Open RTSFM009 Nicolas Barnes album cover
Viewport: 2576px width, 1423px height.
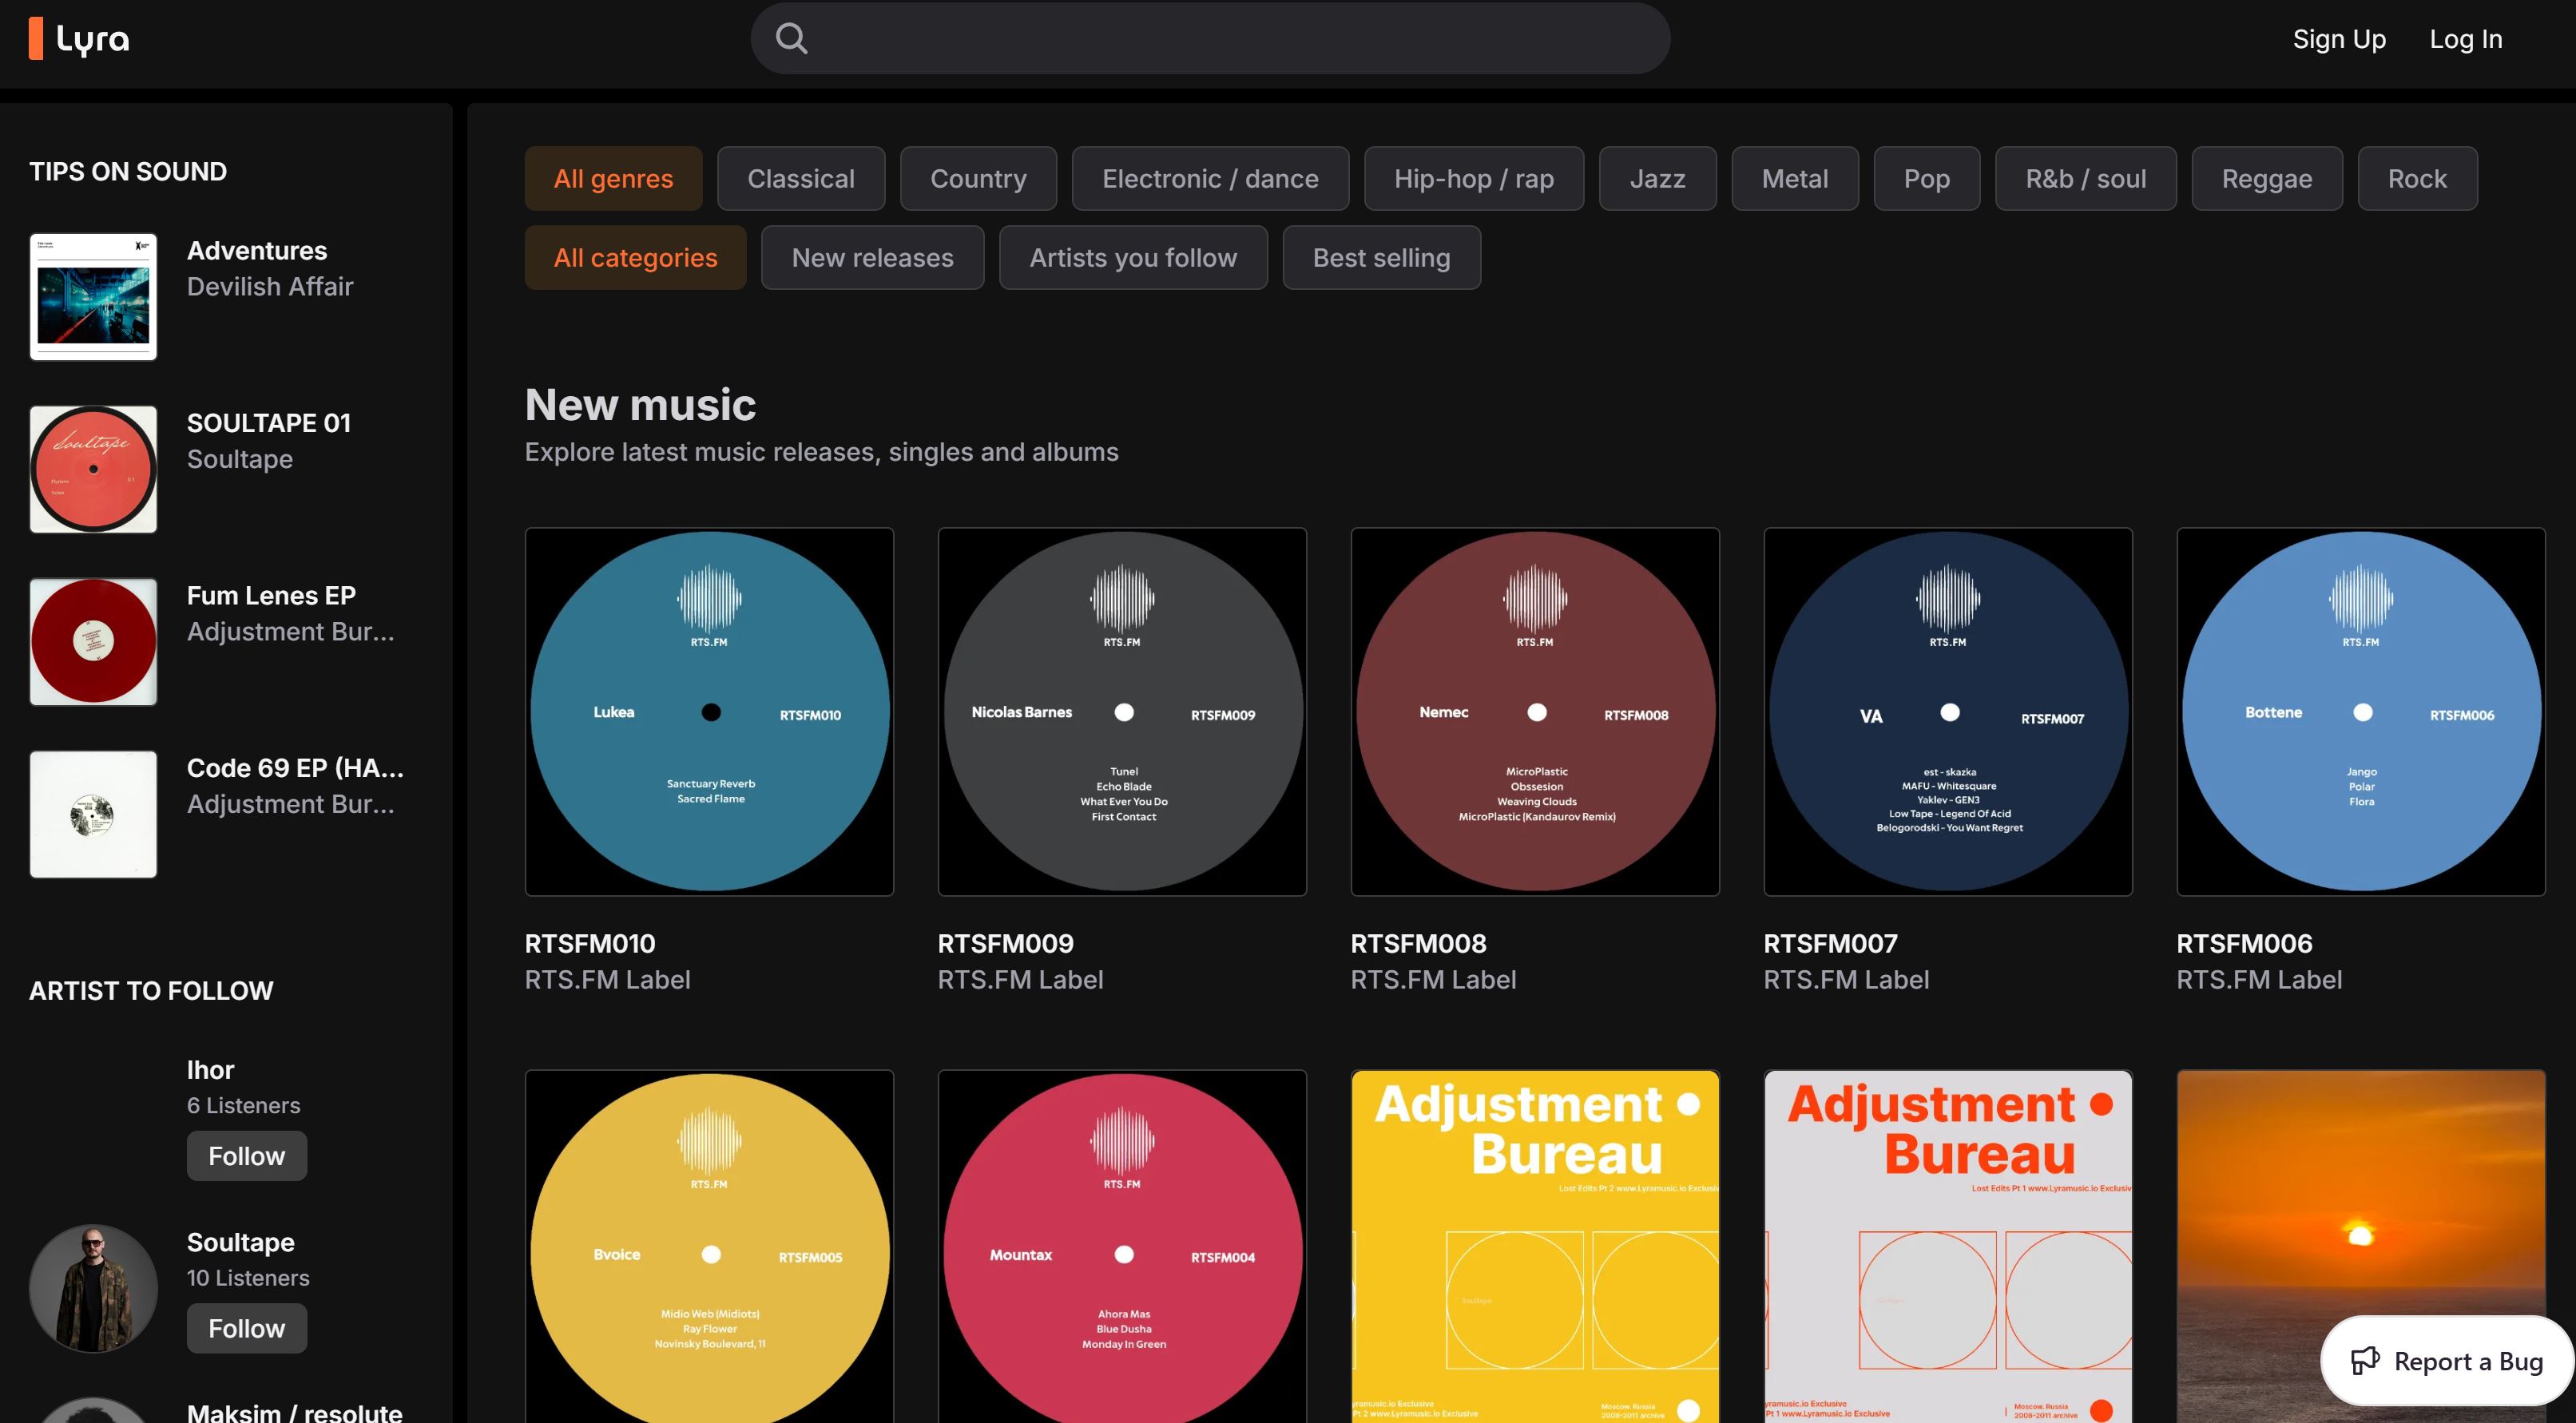pos(1122,712)
